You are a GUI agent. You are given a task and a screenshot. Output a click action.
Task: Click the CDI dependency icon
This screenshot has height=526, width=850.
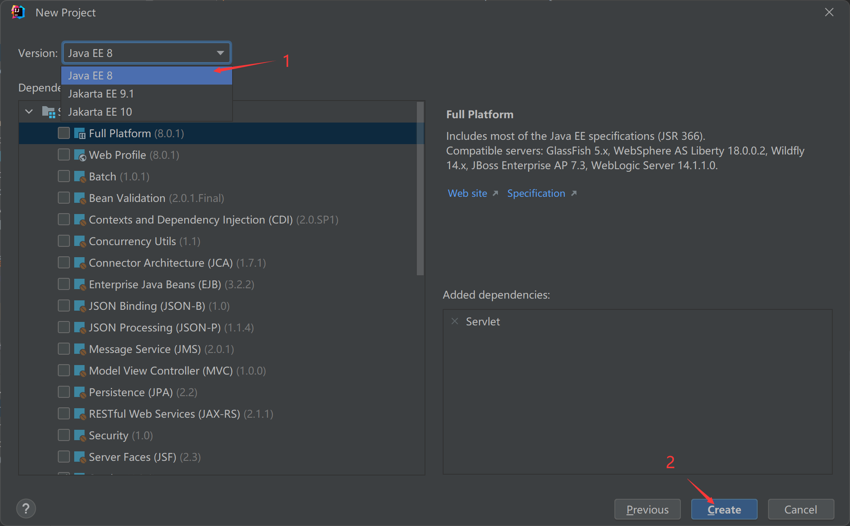80,220
